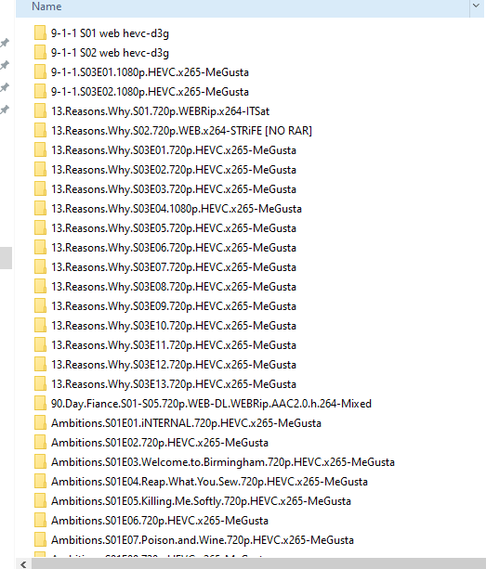Click folder icon of Ambitions.S01E01.iNTERNAL

tap(40, 422)
